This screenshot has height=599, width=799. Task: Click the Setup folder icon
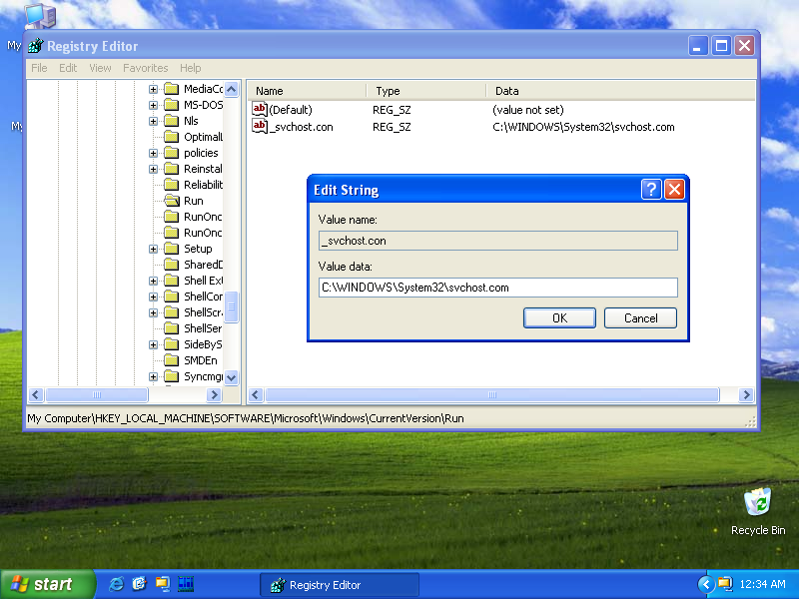(x=171, y=249)
